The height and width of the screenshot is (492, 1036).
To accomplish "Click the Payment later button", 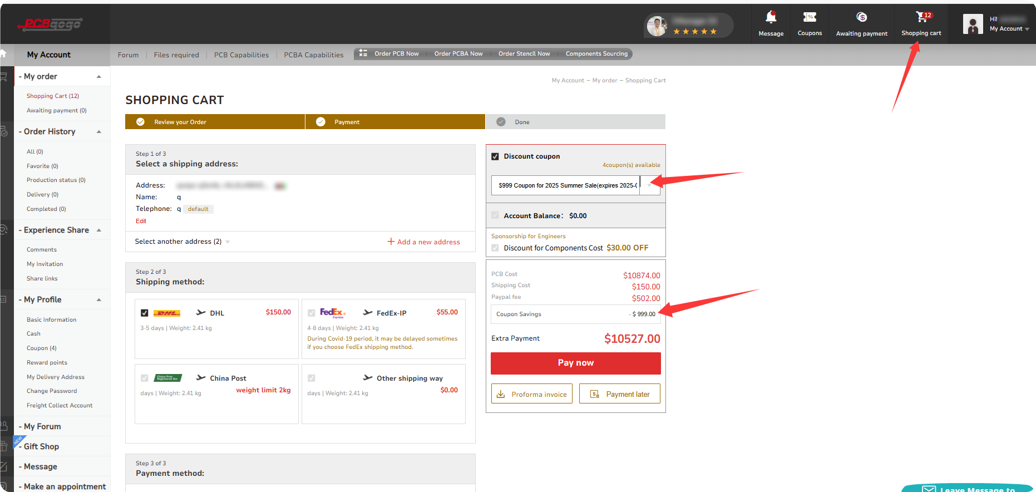I will click(620, 393).
